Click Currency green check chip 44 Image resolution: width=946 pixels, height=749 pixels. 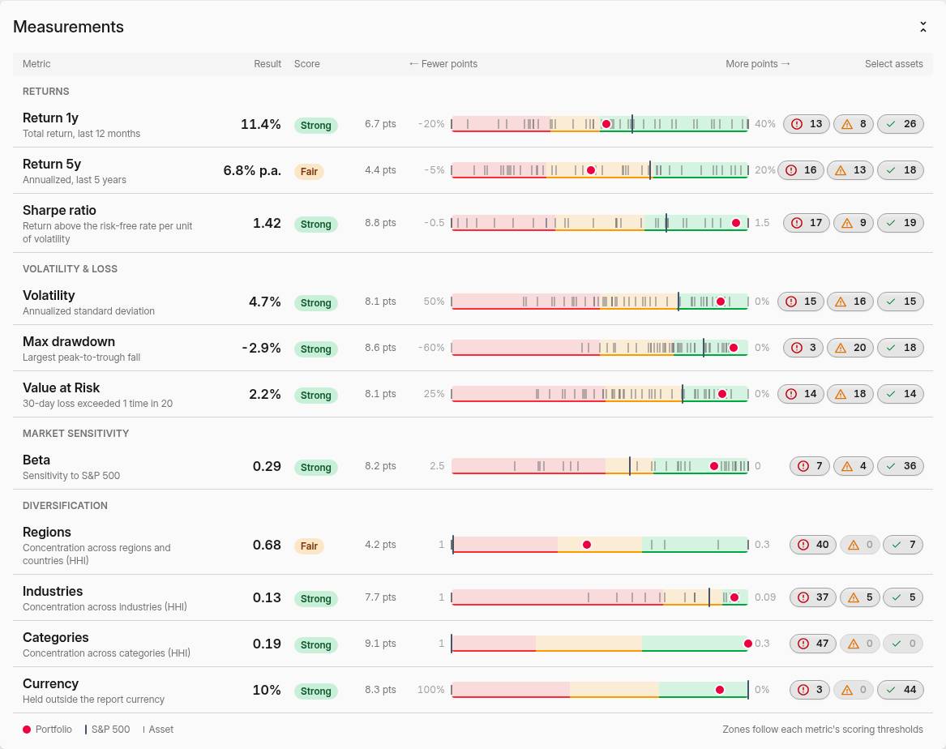[900, 689]
